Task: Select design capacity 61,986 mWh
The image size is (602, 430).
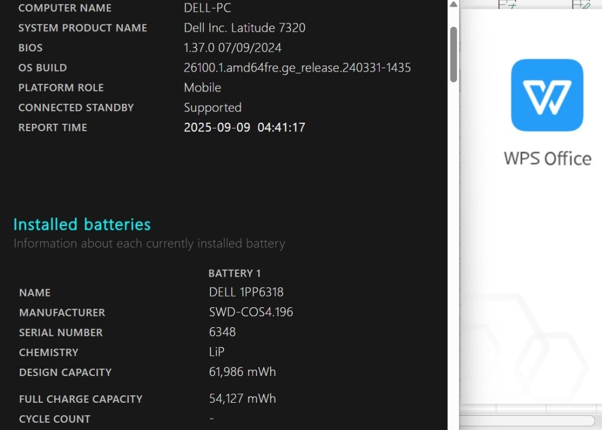Action: tap(242, 373)
